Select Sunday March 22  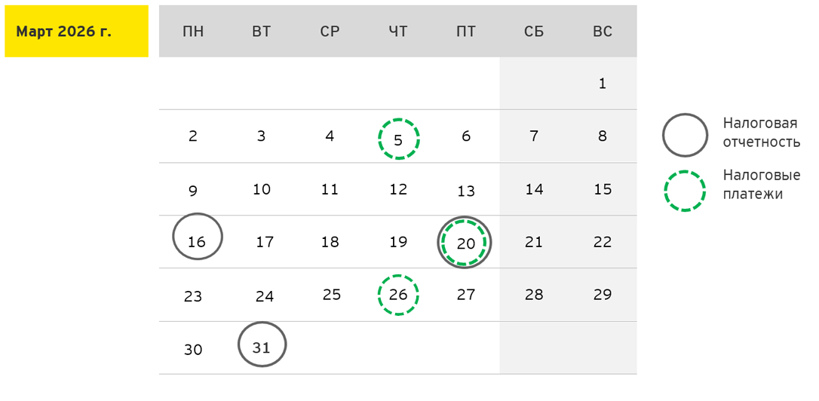click(x=602, y=242)
